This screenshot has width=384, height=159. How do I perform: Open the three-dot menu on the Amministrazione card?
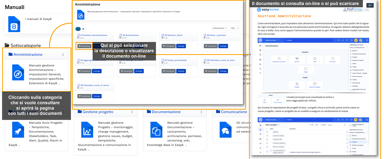point(63,55)
